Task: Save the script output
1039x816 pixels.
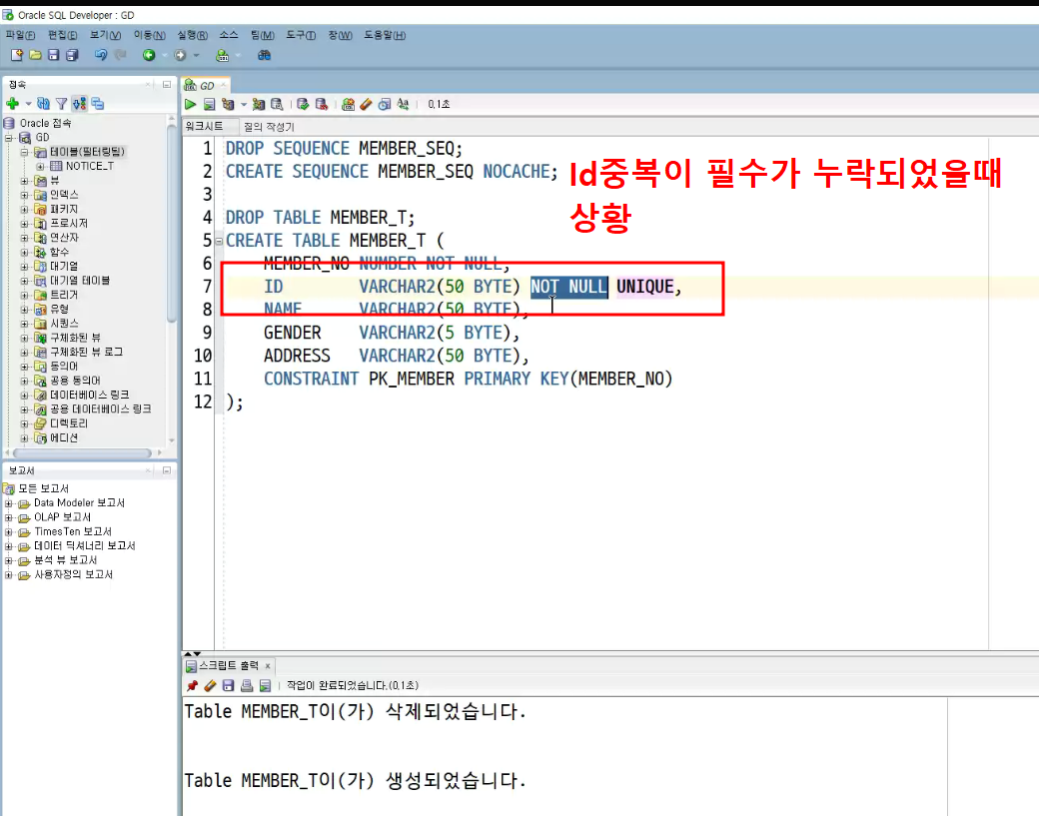Action: click(228, 685)
